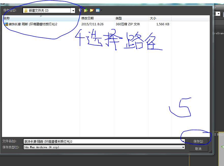Click the 保存(S) button

[198, 141]
